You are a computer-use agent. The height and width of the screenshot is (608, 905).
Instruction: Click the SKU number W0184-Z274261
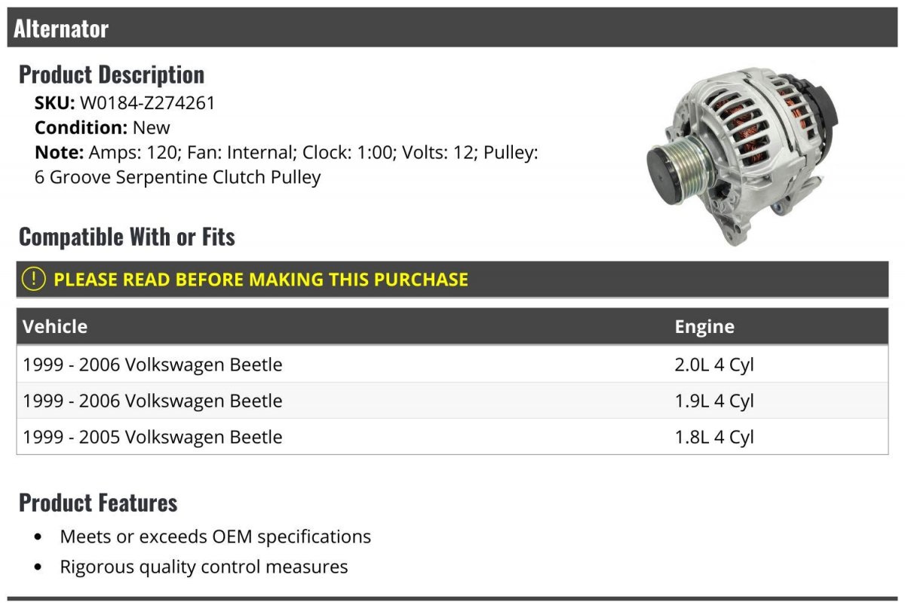(147, 102)
